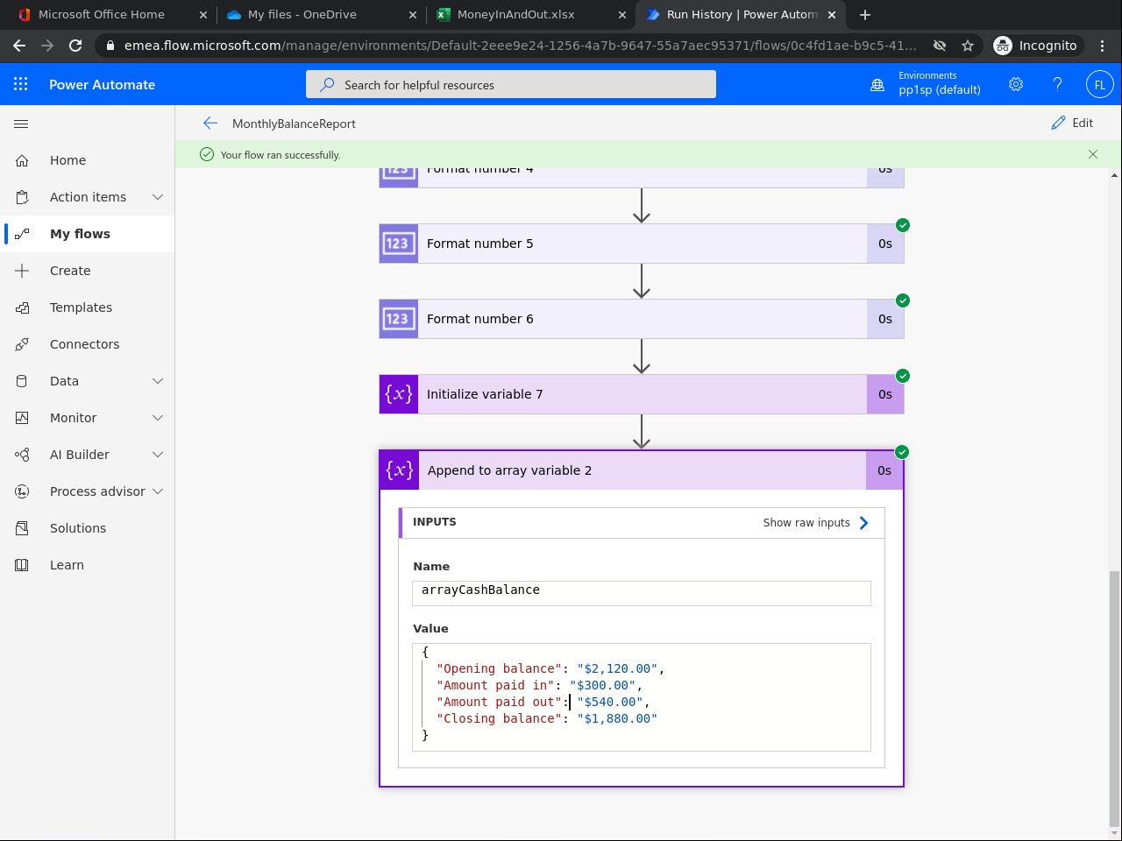This screenshot has width=1122, height=841.
Task: Dismiss the flow ran successfully banner
Action: tap(1092, 154)
